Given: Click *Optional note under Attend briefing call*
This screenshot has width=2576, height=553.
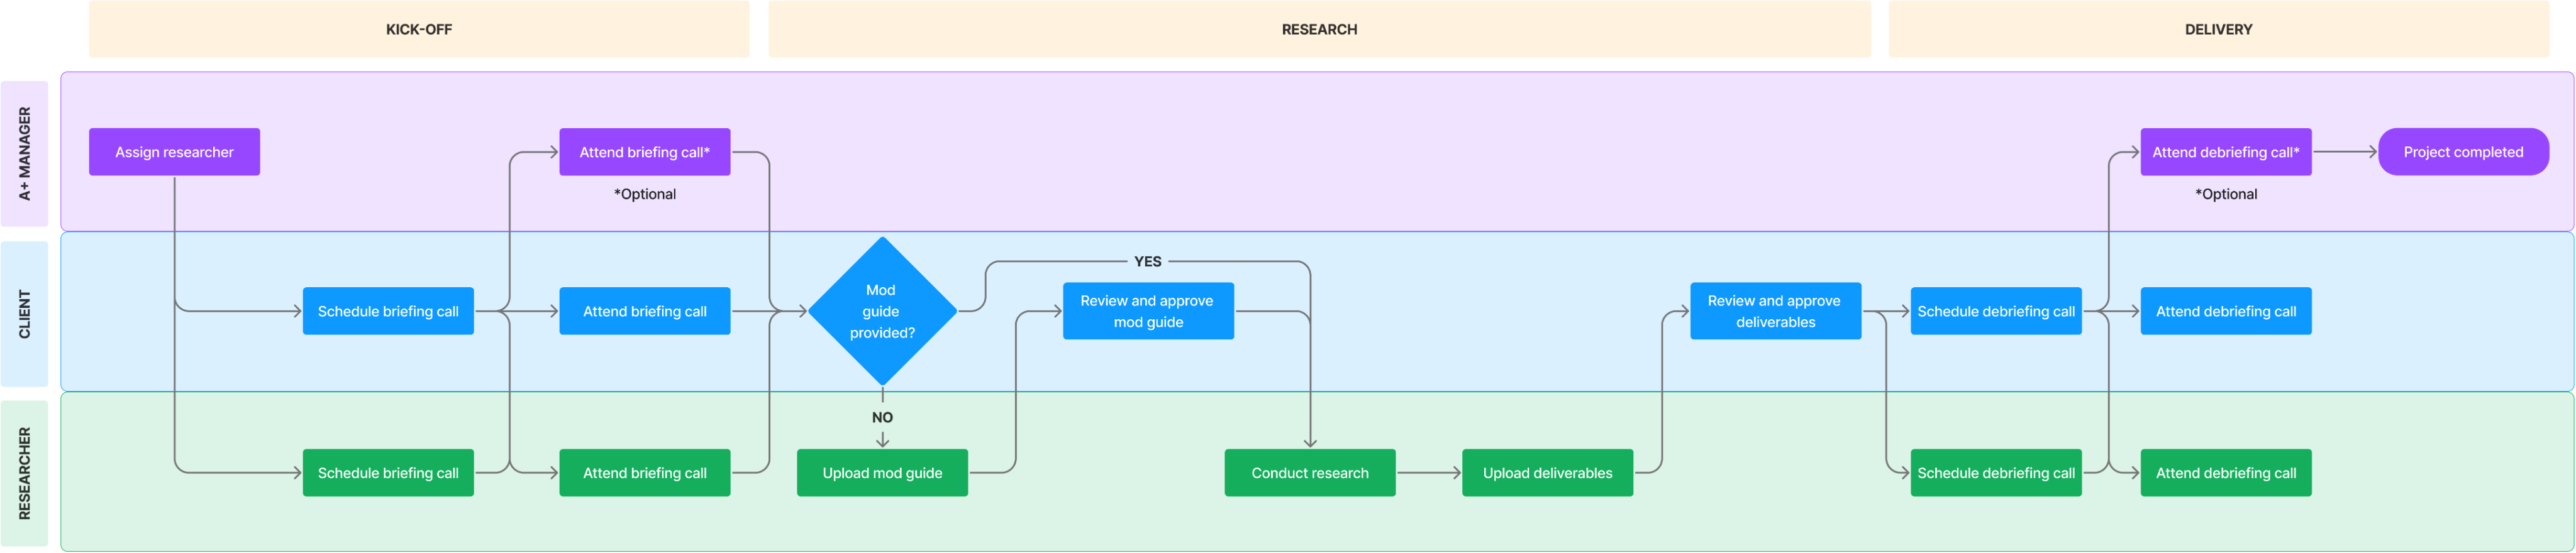Looking at the screenshot, I should 645,194.
